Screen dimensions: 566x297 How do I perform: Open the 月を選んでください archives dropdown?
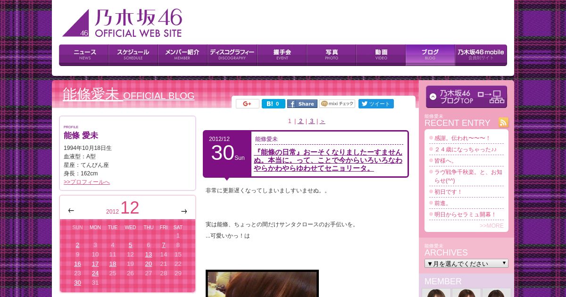466,264
